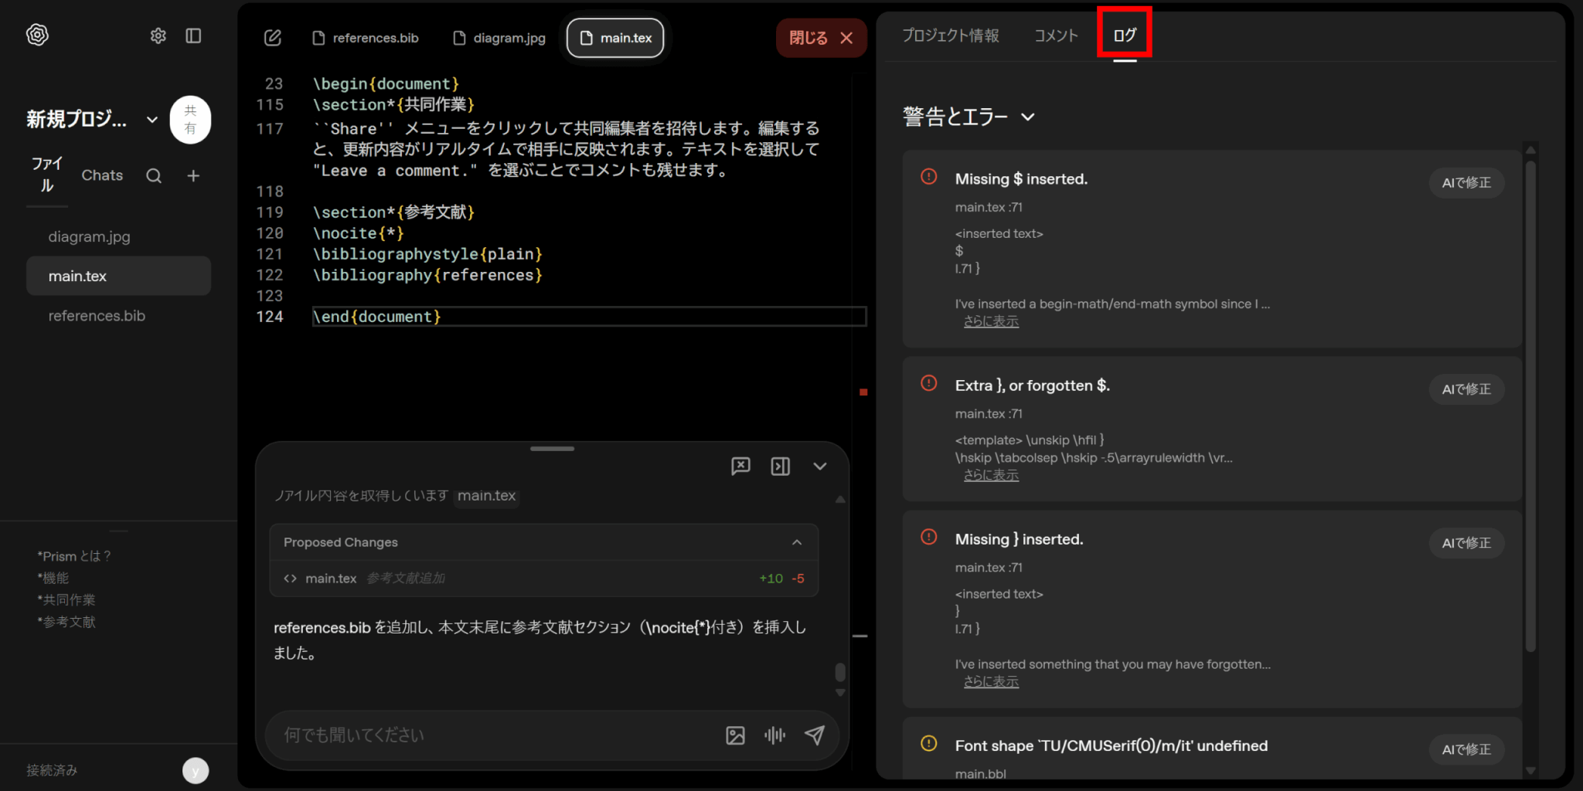The width and height of the screenshot is (1583, 791).
Task: Click the search icon in the sidebar
Action: tap(154, 176)
